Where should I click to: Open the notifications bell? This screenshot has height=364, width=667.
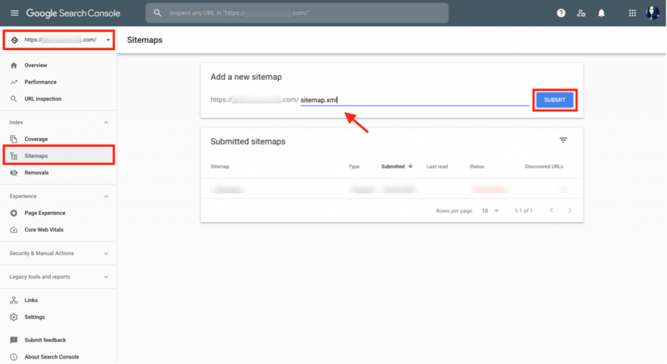point(601,13)
